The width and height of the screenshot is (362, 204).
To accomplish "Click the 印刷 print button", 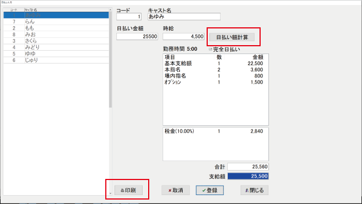I will click(x=128, y=191).
